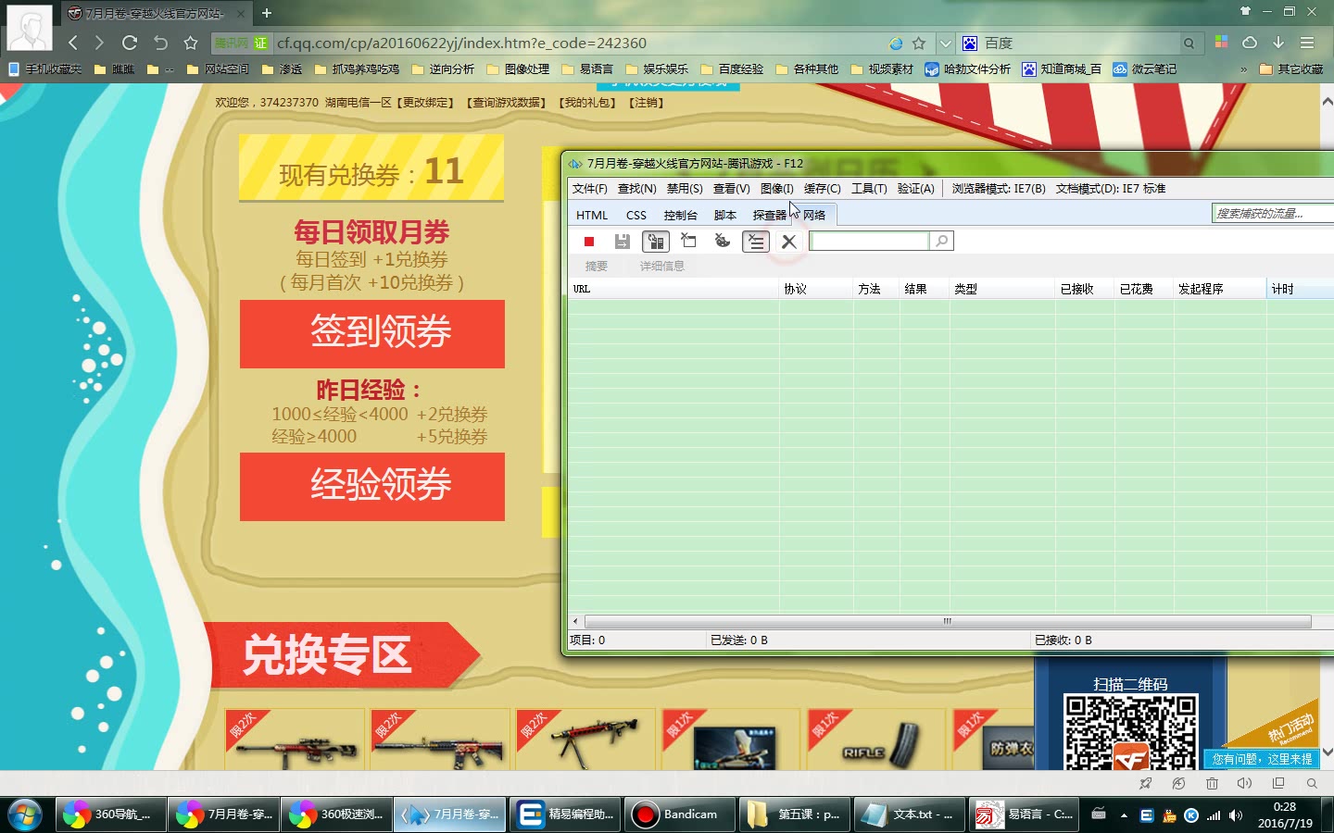Switch to the CSS tab

click(x=636, y=215)
